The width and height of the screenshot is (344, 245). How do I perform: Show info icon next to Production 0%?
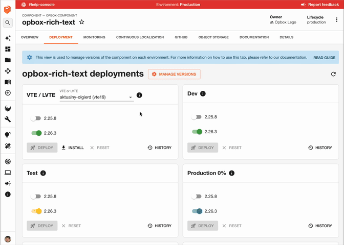(x=232, y=173)
